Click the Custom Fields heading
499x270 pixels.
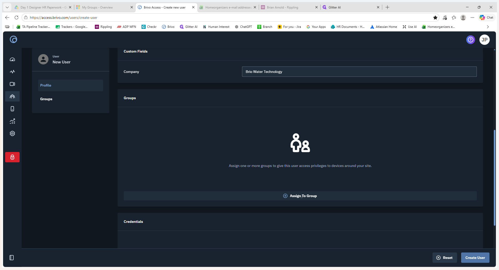(x=136, y=51)
